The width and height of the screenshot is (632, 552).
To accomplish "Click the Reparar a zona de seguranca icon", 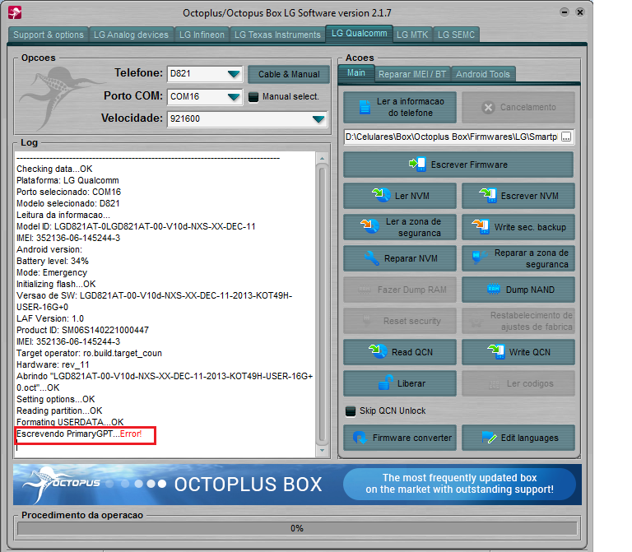I will coord(480,257).
